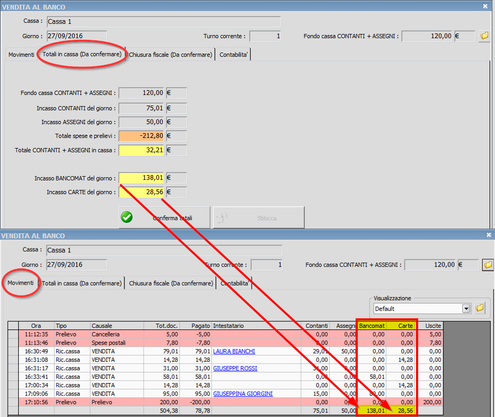
Task: Click Incasso CONTANTI del giorno value 75,01
Action: tap(141, 108)
